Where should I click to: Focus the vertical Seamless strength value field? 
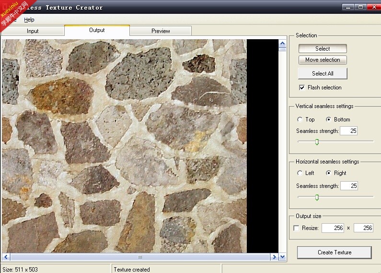tap(349, 131)
